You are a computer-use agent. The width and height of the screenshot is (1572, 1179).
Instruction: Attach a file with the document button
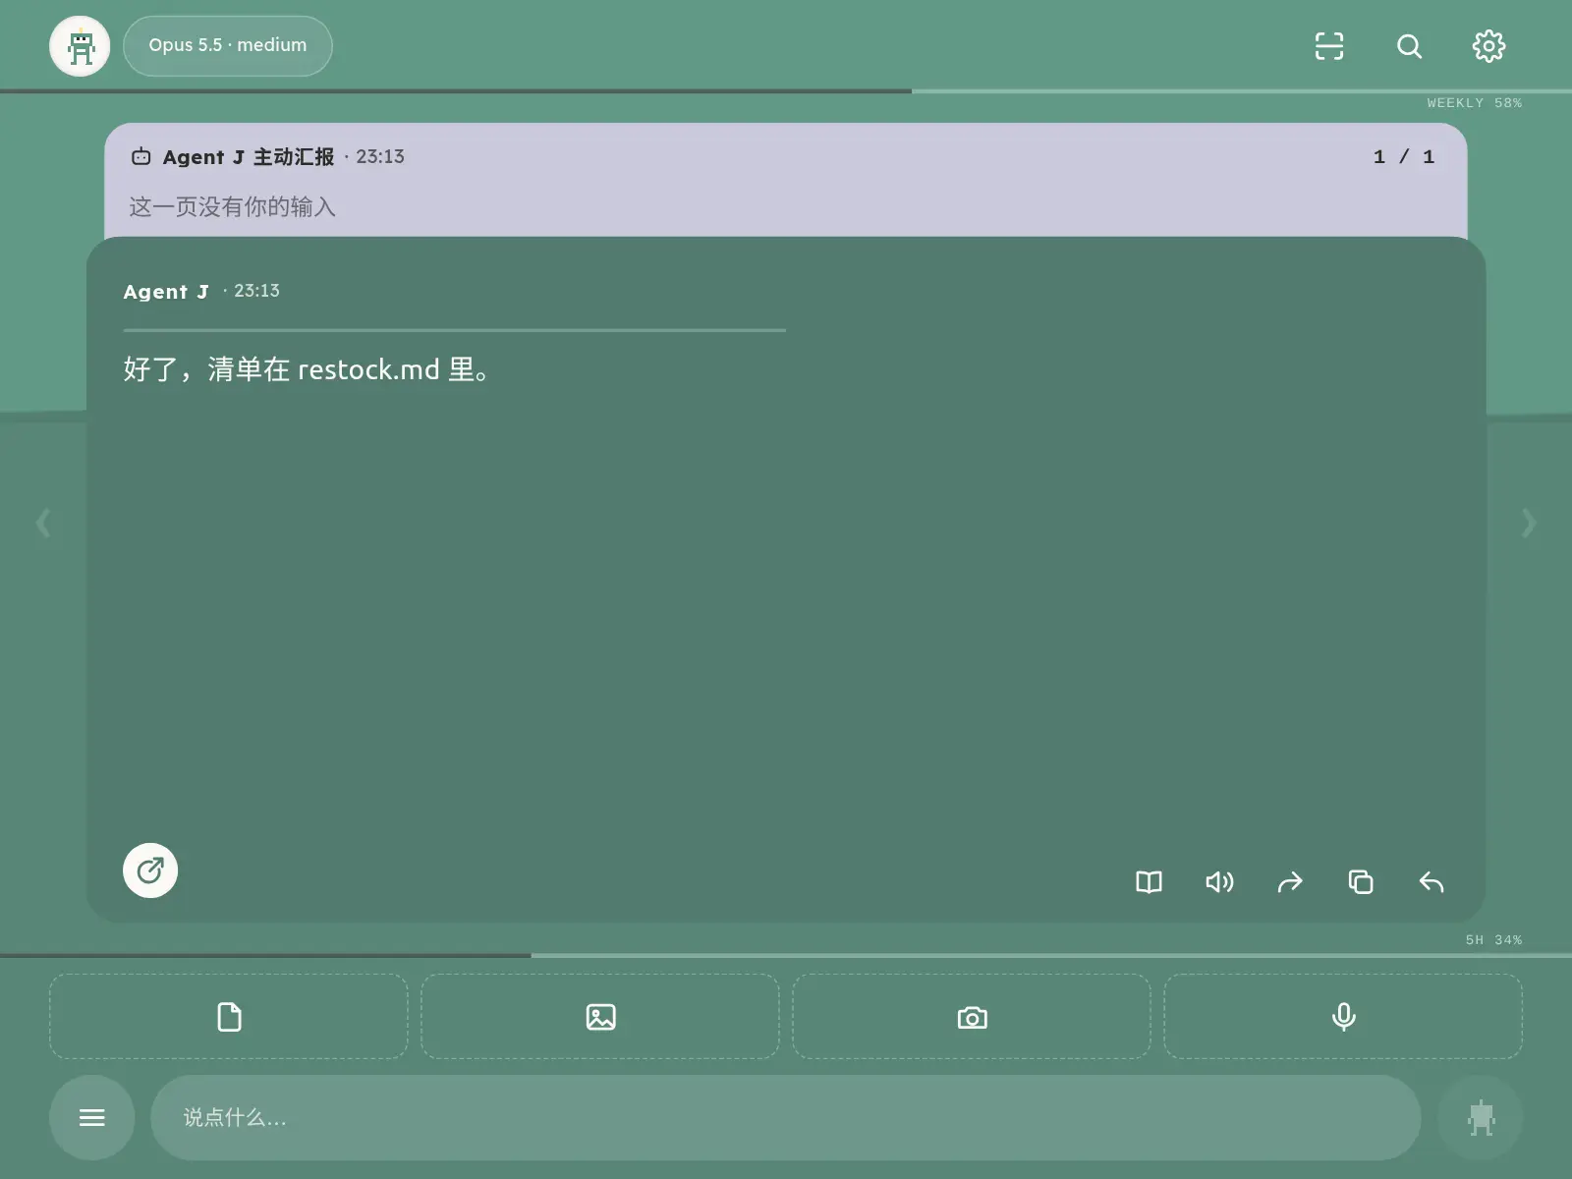pos(229,1017)
